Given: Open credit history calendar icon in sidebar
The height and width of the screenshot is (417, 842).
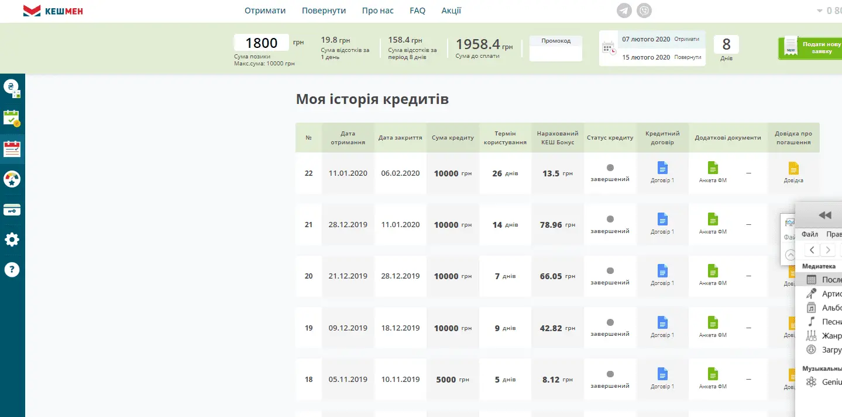Looking at the screenshot, I should (x=12, y=149).
